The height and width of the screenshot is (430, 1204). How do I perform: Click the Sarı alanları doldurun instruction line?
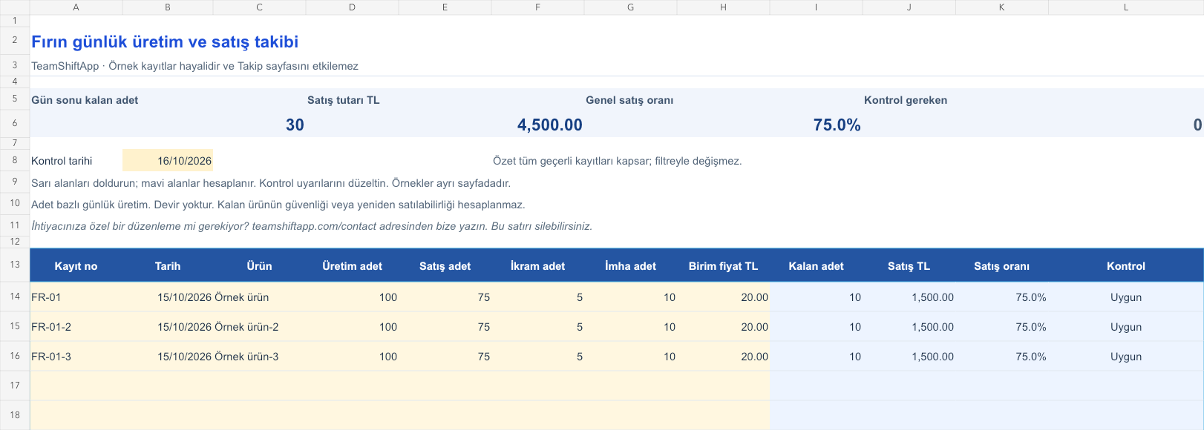[271, 183]
